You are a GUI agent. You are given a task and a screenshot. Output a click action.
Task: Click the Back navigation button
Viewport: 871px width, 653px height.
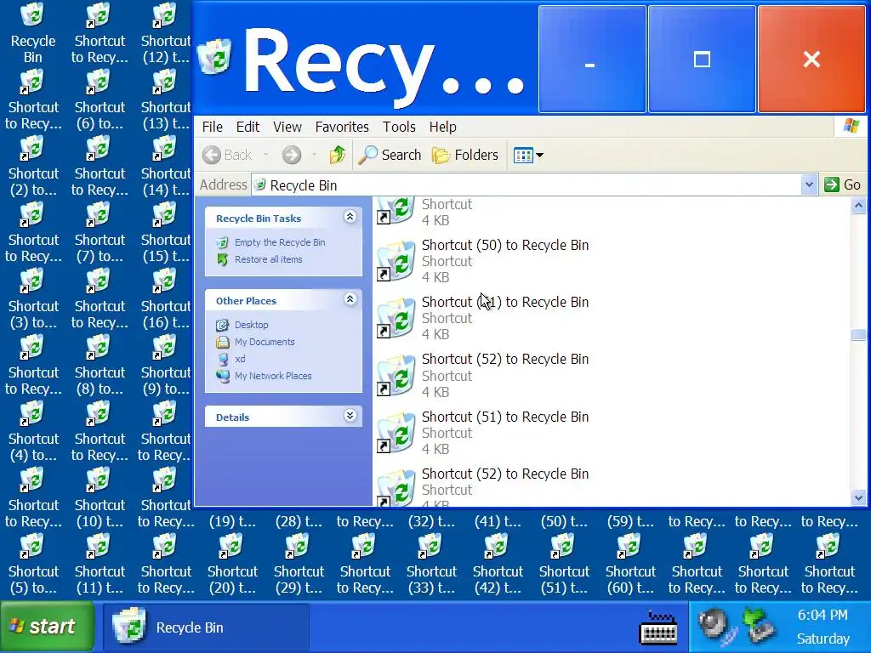click(x=227, y=155)
